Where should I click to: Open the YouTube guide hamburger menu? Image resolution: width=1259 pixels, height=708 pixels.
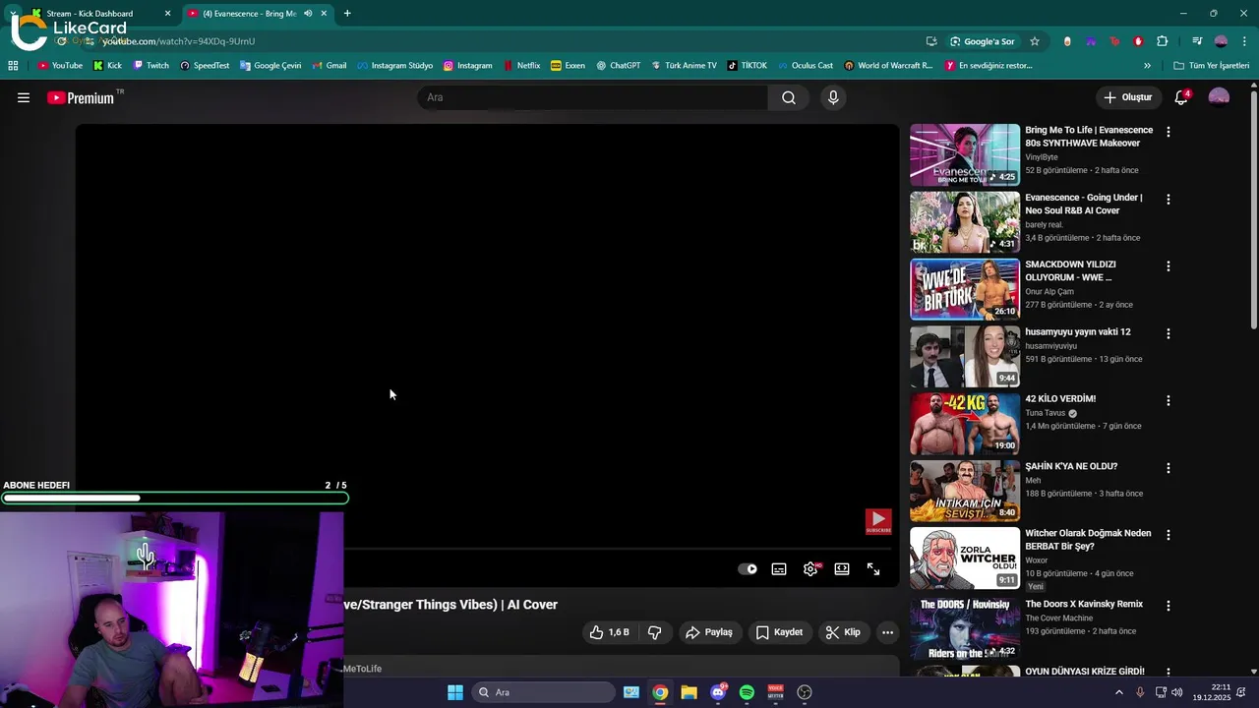pyautogui.click(x=24, y=97)
